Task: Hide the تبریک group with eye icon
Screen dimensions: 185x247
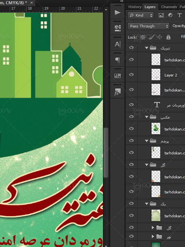Action: [x=132, y=47]
